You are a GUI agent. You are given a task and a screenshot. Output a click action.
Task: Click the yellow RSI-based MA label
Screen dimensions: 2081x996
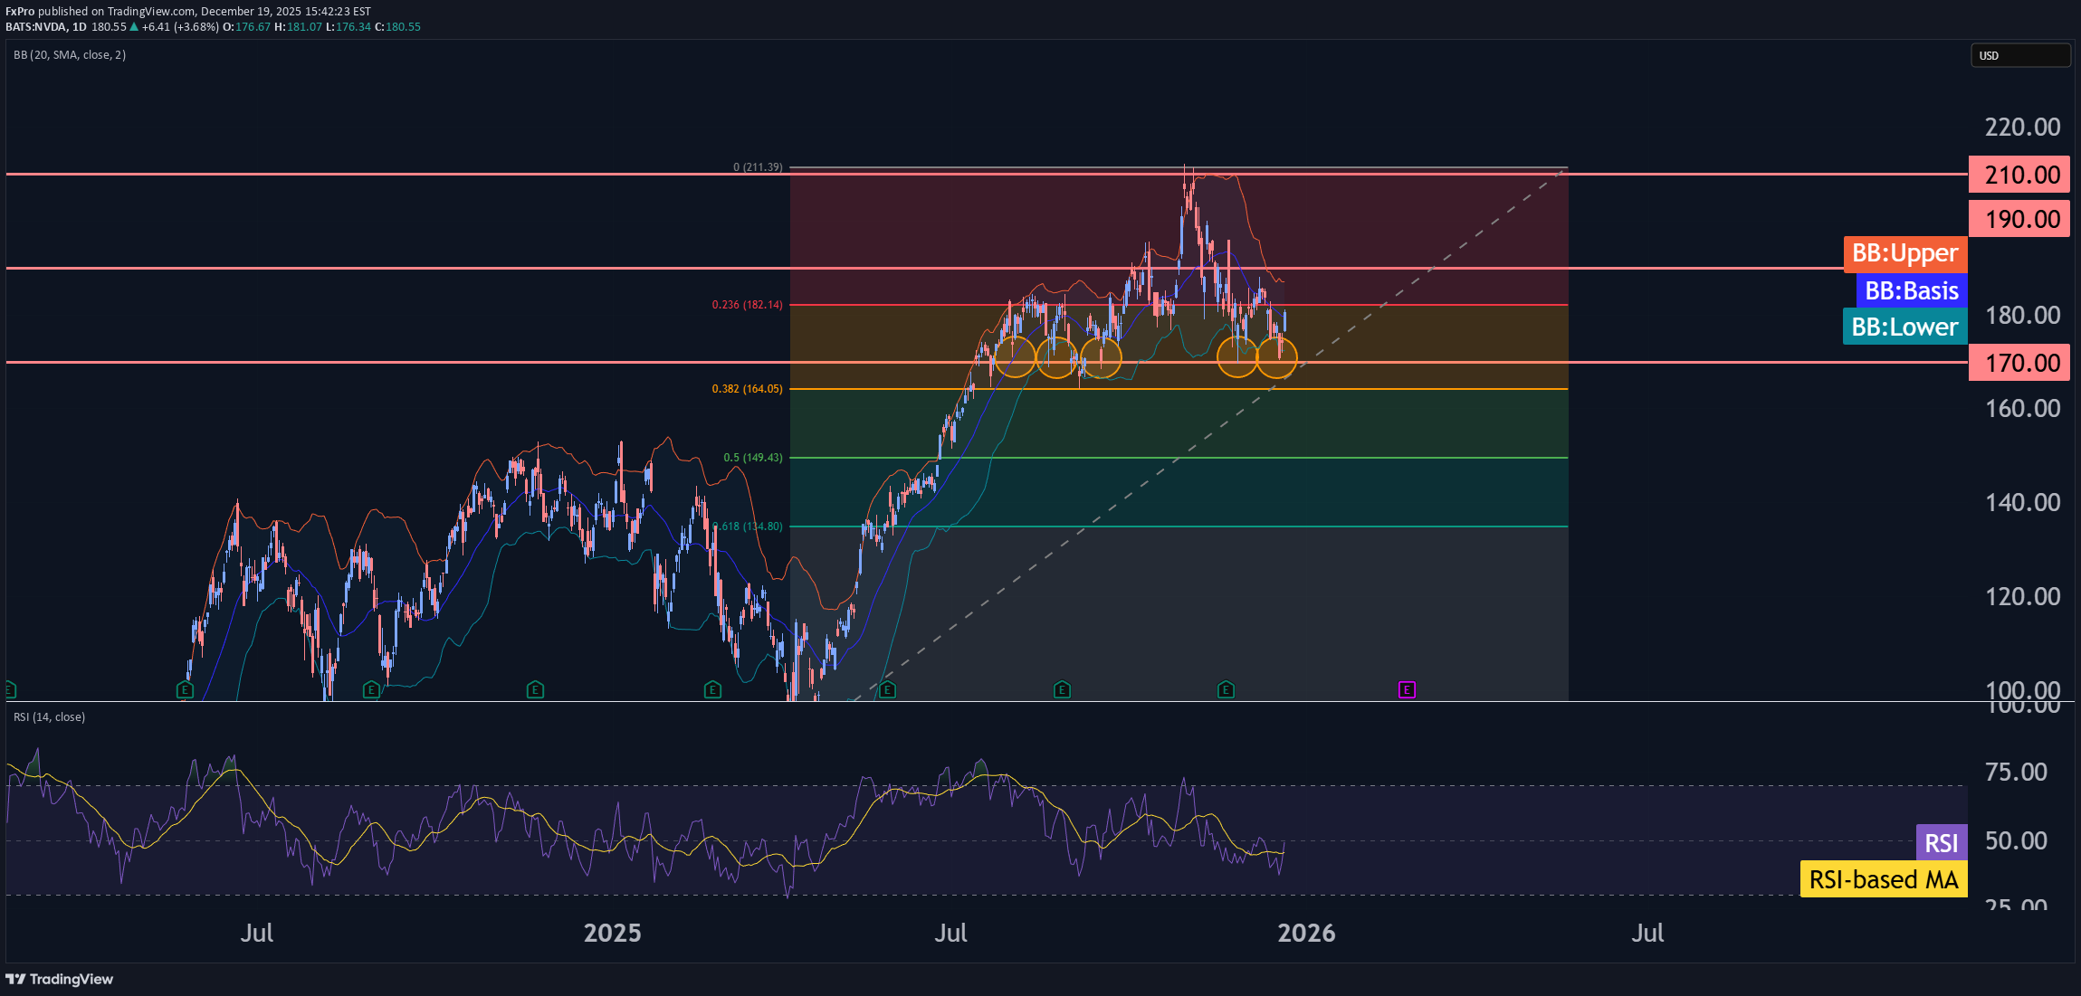1884,878
